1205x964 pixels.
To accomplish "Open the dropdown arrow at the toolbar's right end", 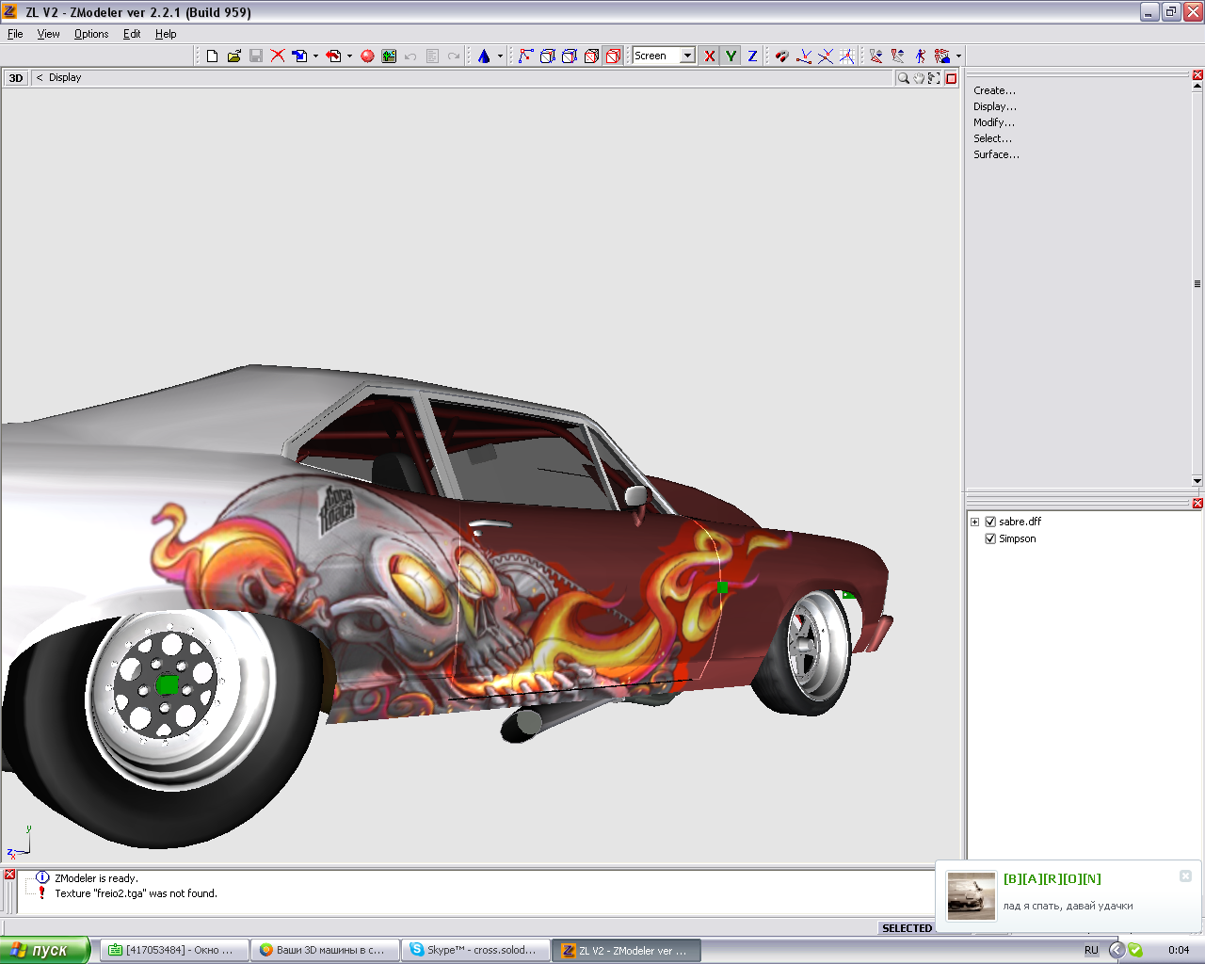I will pyautogui.click(x=958, y=56).
